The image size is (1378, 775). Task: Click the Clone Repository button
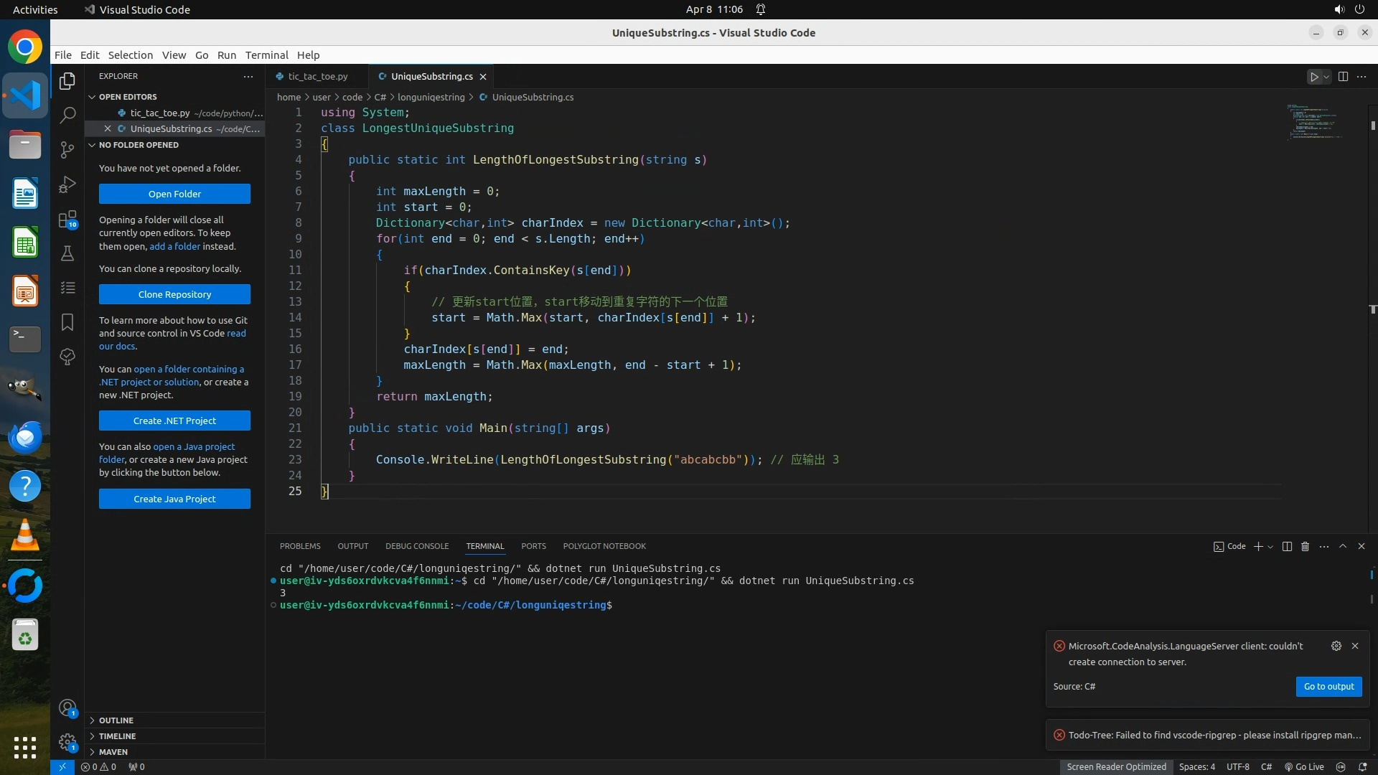click(x=174, y=294)
